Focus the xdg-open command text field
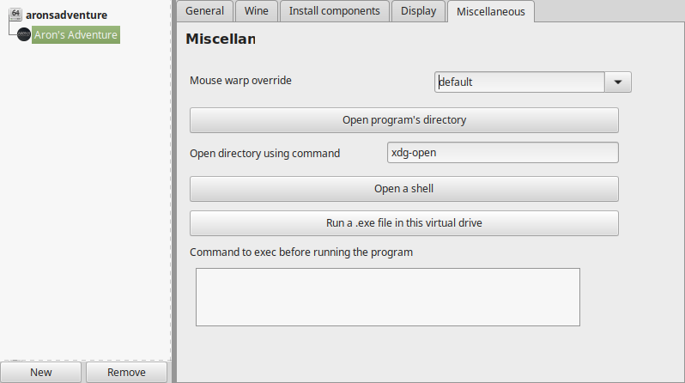The height and width of the screenshot is (383, 685). coord(503,153)
